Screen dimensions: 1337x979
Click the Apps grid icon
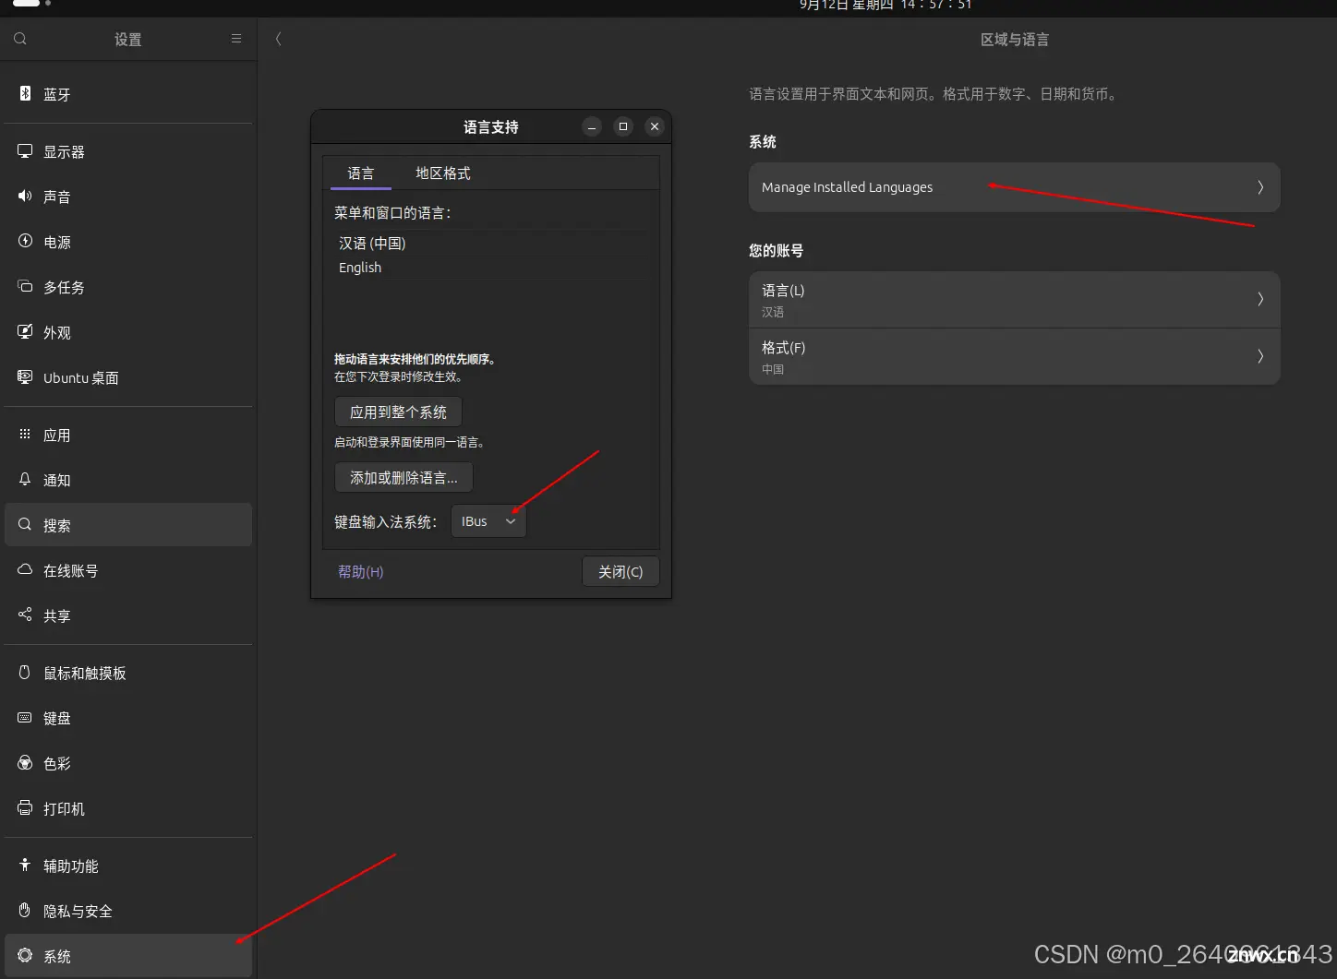click(25, 434)
